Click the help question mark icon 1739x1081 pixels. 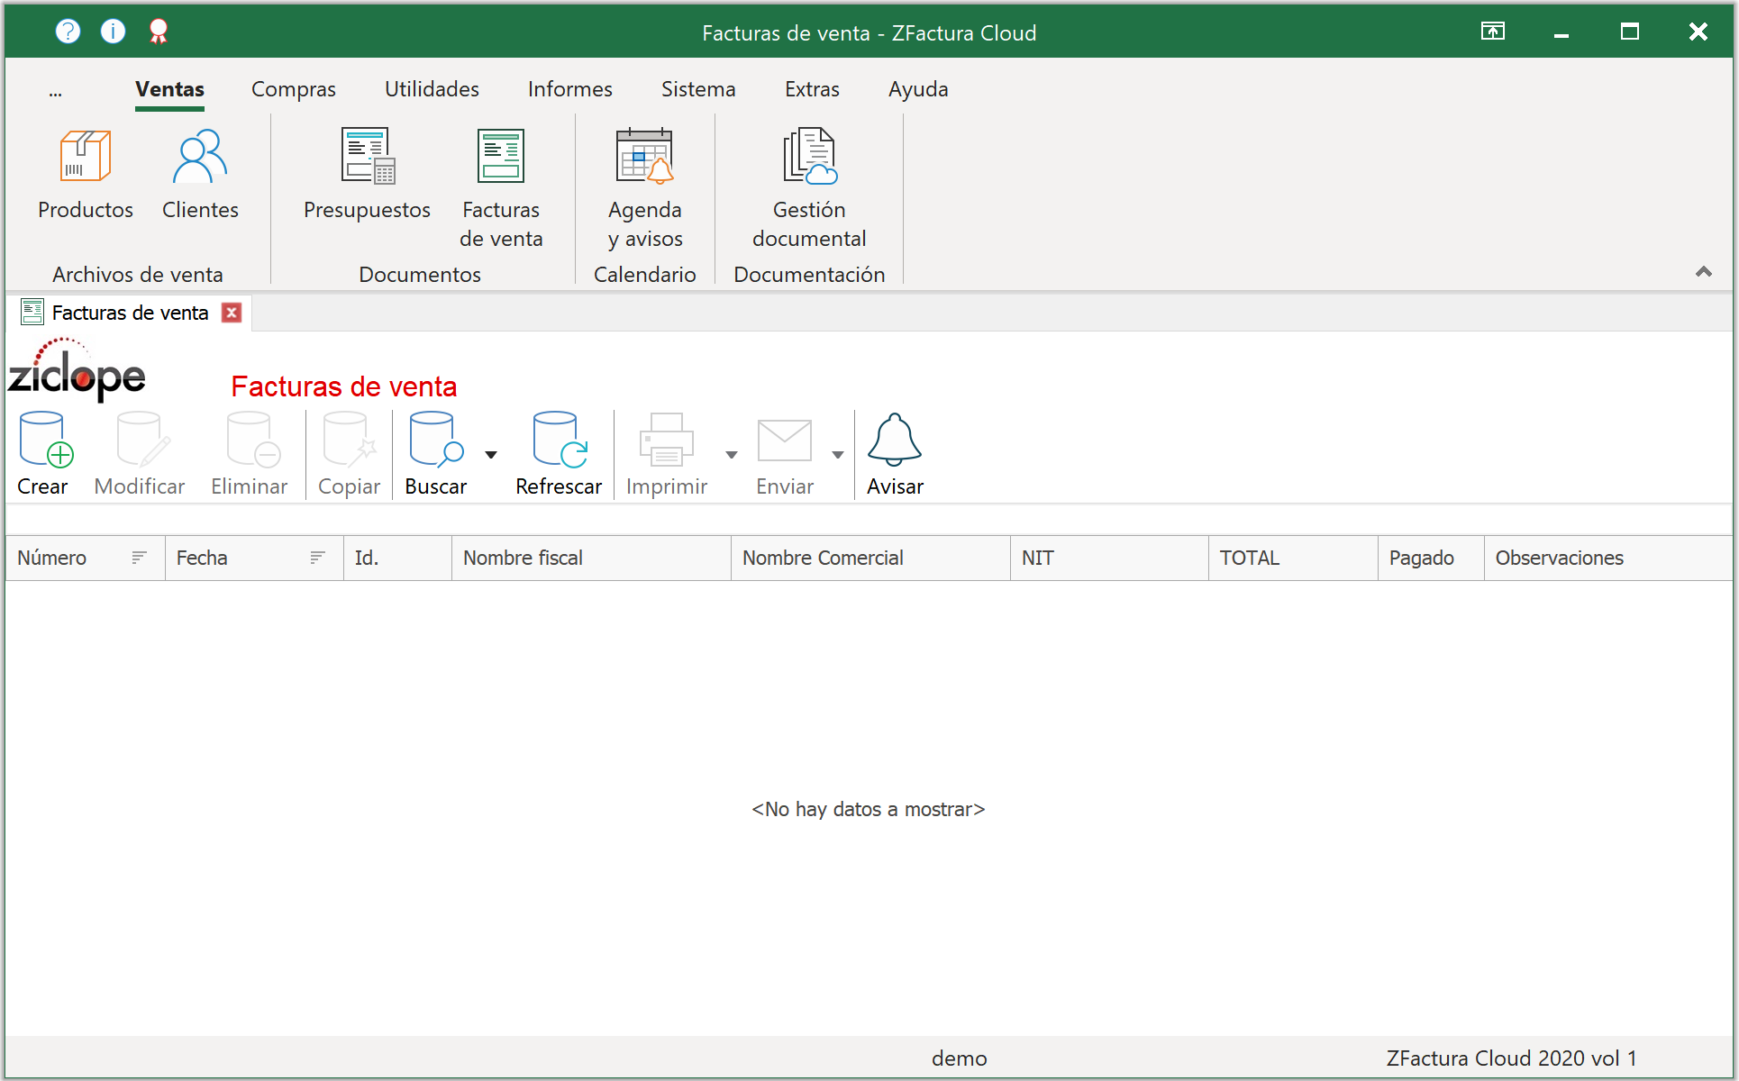[68, 32]
